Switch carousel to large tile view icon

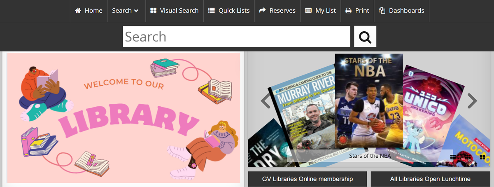click(x=482, y=157)
